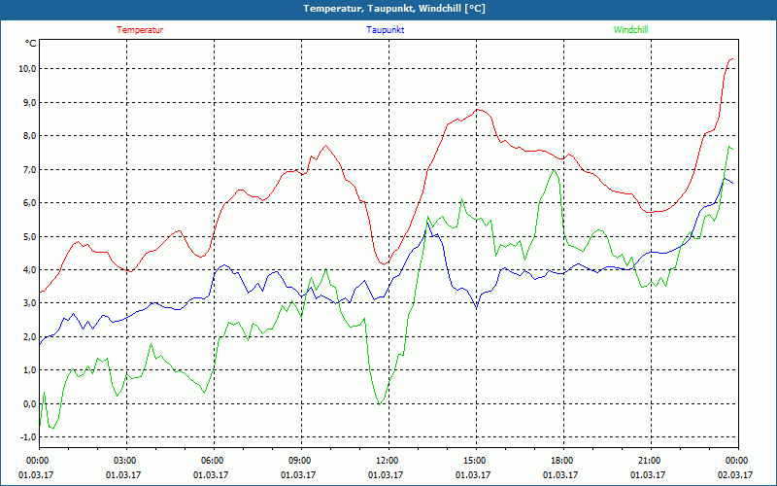Viewport: 777px width, 486px height.
Task: Click the Windchill minimum near 12:00
Action: pos(380,404)
